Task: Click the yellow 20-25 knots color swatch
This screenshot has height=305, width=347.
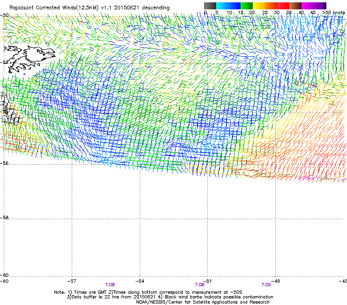Action: [259, 6]
